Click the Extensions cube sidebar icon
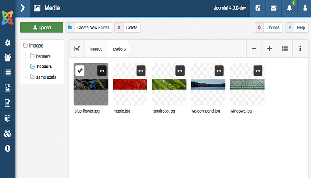This screenshot has width=311, height=178. click(7, 118)
